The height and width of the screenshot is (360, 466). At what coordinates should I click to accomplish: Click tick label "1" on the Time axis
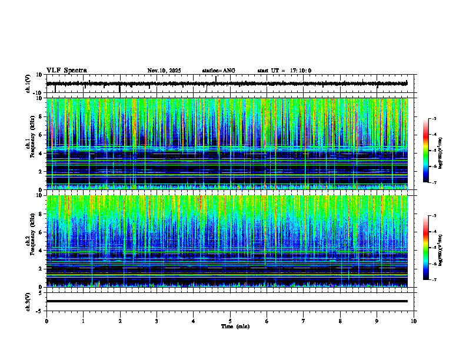tap(83, 321)
